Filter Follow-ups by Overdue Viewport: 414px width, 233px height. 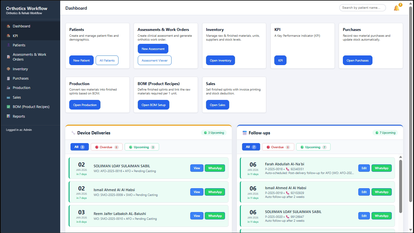click(278, 147)
